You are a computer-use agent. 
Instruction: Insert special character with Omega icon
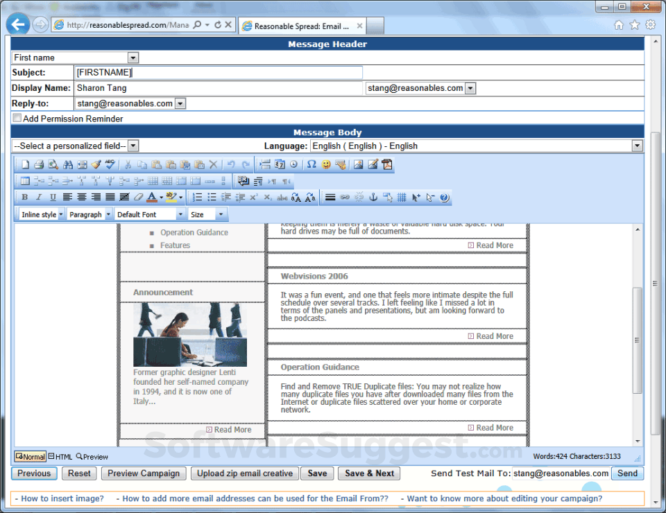click(x=311, y=164)
